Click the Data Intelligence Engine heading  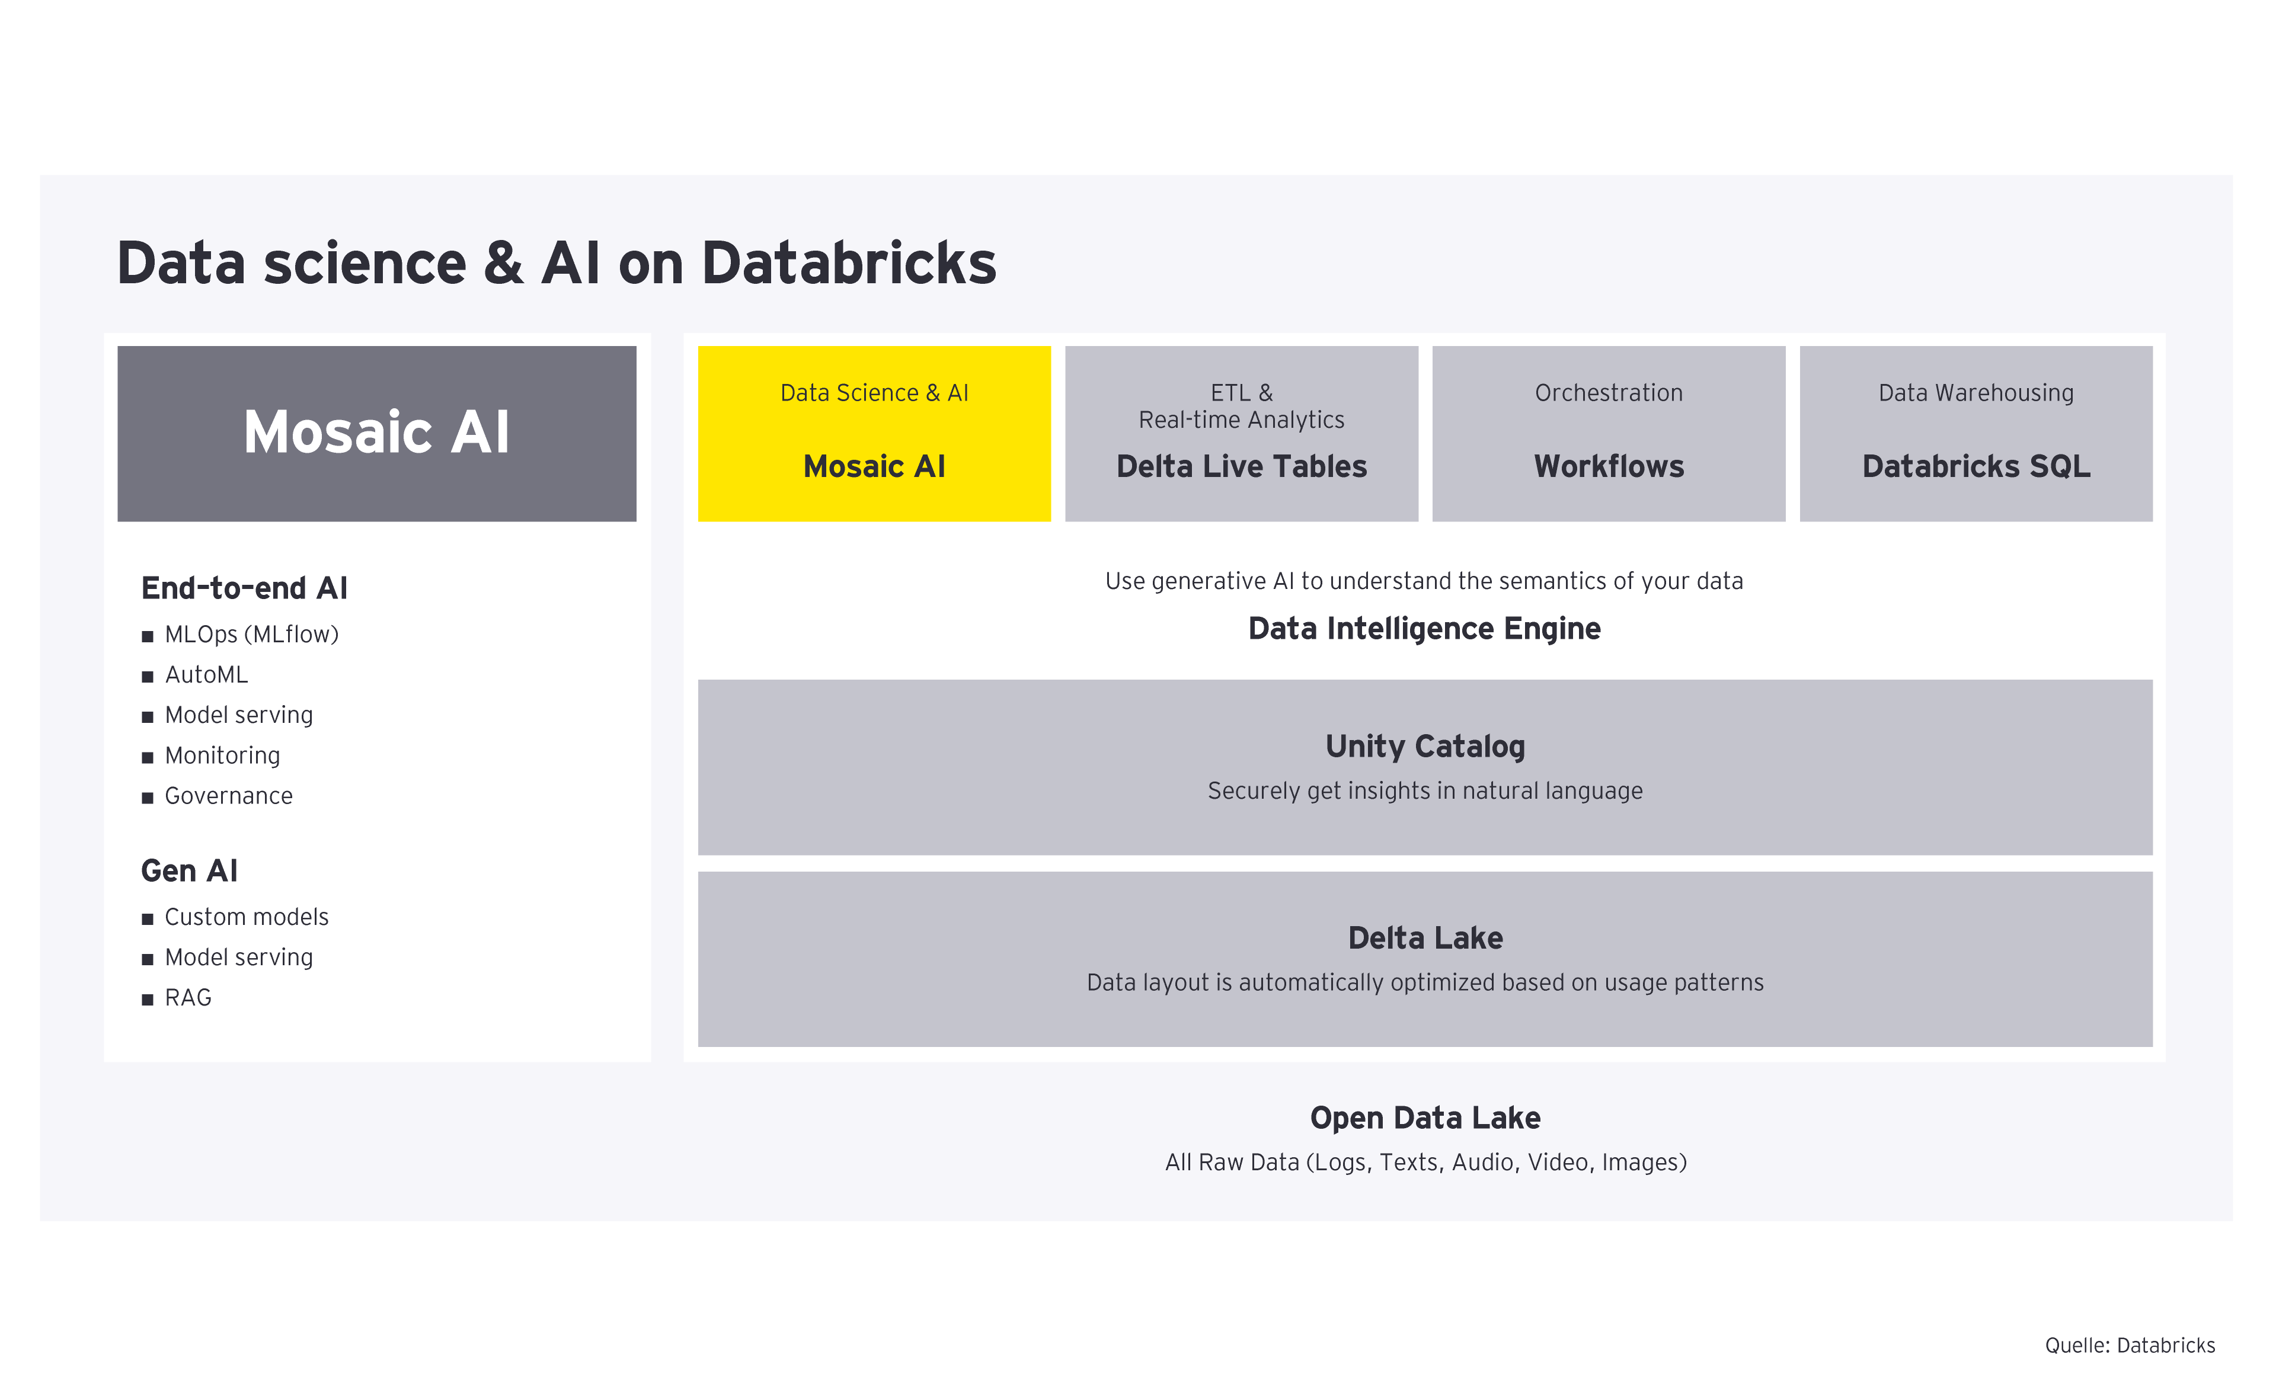point(1424,629)
